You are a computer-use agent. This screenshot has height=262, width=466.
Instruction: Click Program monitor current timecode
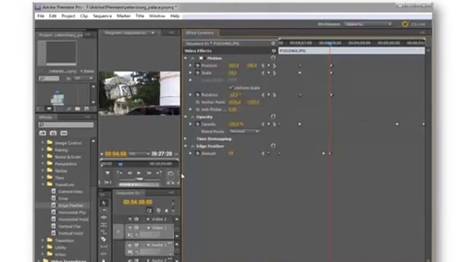tap(116, 154)
